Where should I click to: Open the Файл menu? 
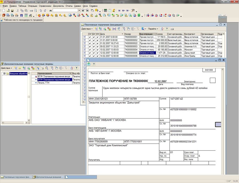pyautogui.click(x=5, y=6)
